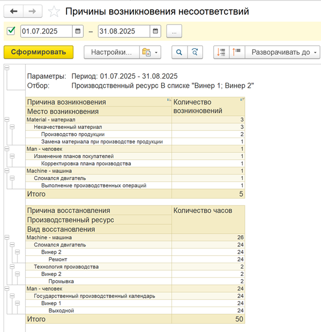
Task: Collapse the Material - материал group
Action: [x=7, y=119]
